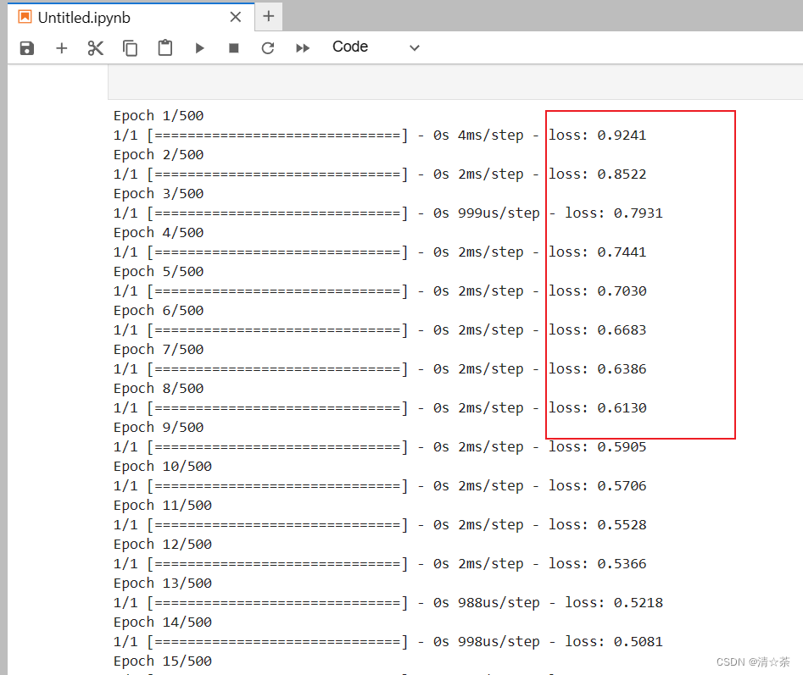The height and width of the screenshot is (675, 803).
Task: Close the Untitled.ipynb notebook
Action: 236,17
